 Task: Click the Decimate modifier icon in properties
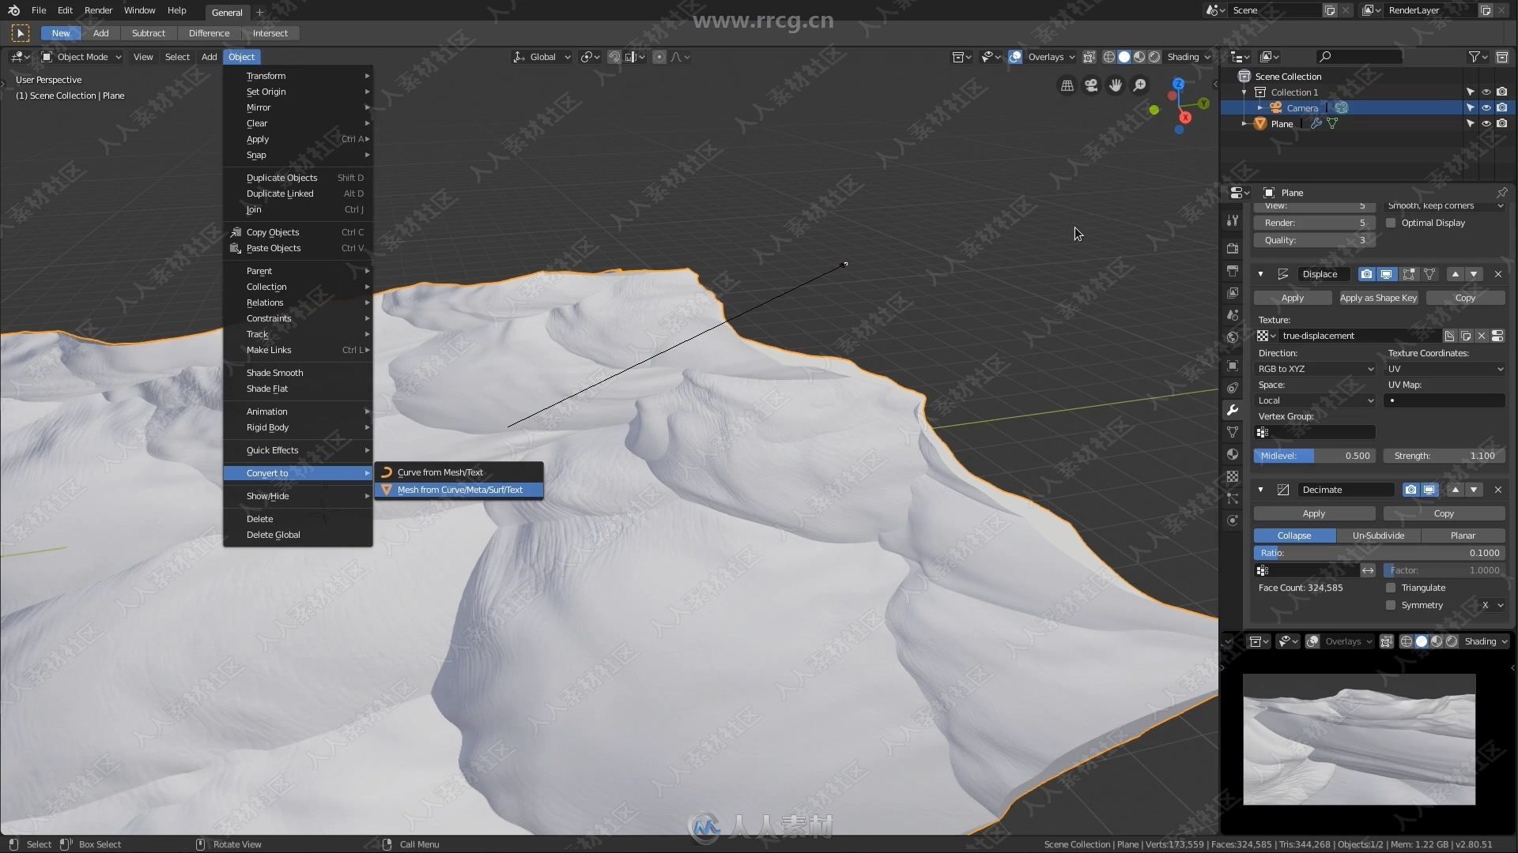[1283, 490]
